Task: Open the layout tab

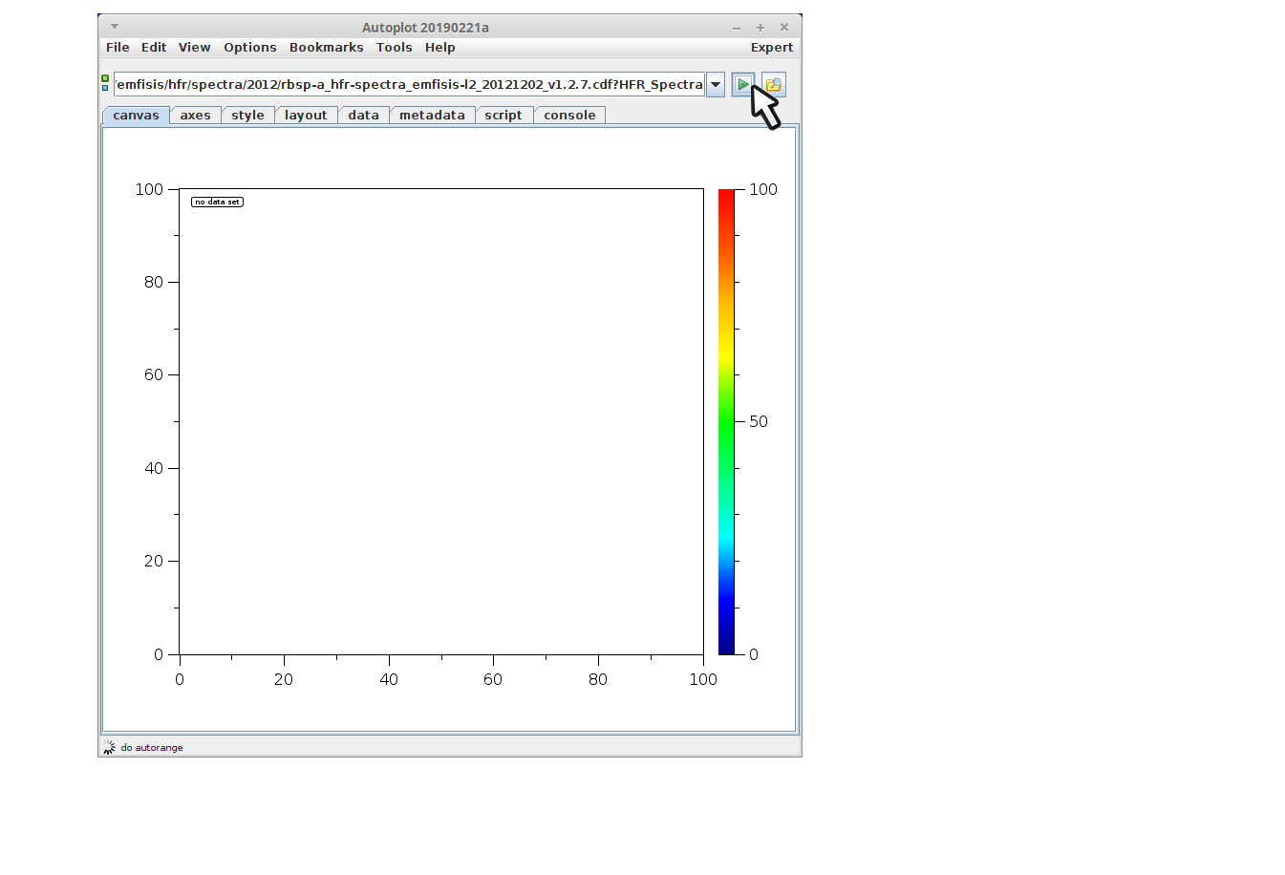Action: pyautogui.click(x=306, y=116)
